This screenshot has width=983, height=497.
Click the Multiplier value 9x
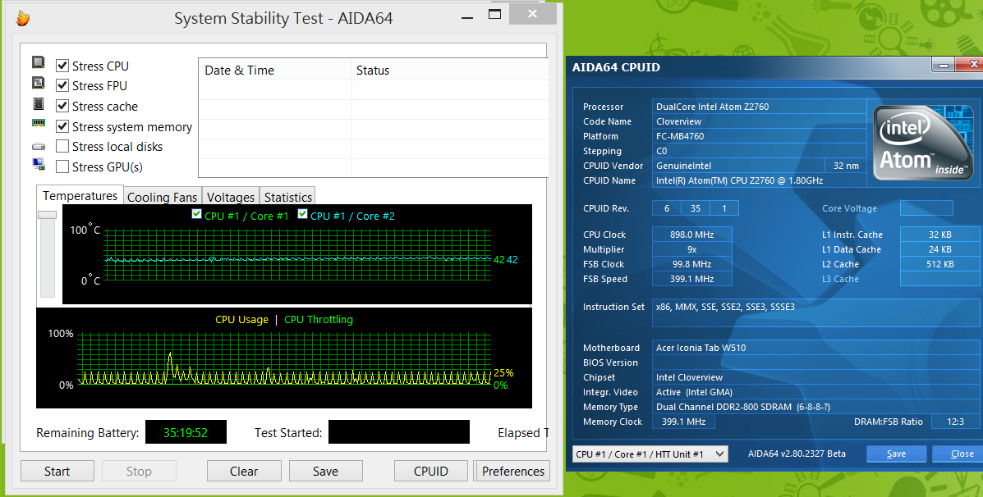pos(691,249)
